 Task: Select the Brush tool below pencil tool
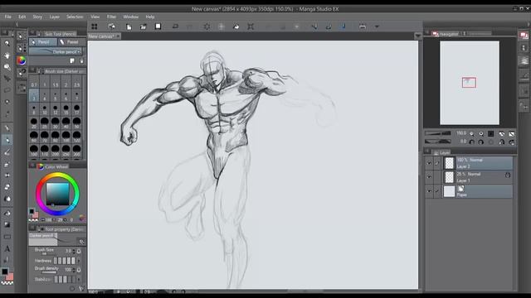tap(7, 152)
